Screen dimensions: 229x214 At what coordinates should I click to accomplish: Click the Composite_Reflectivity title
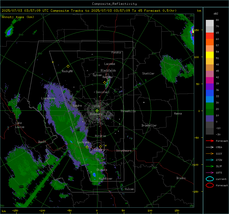pos(114,4)
